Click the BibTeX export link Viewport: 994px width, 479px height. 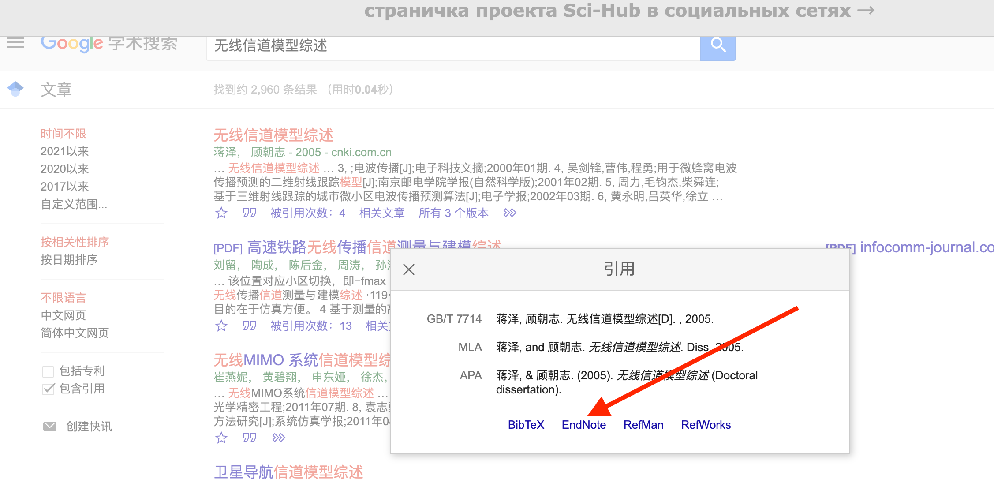tap(526, 425)
